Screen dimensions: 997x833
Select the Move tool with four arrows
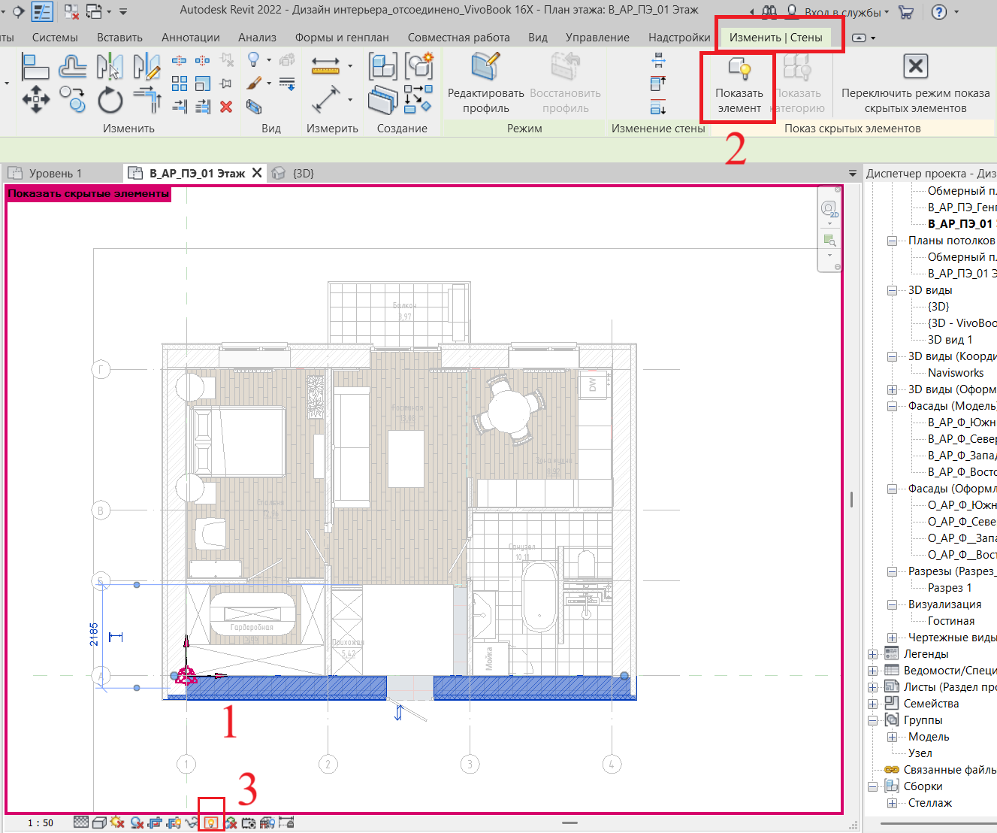(x=36, y=99)
